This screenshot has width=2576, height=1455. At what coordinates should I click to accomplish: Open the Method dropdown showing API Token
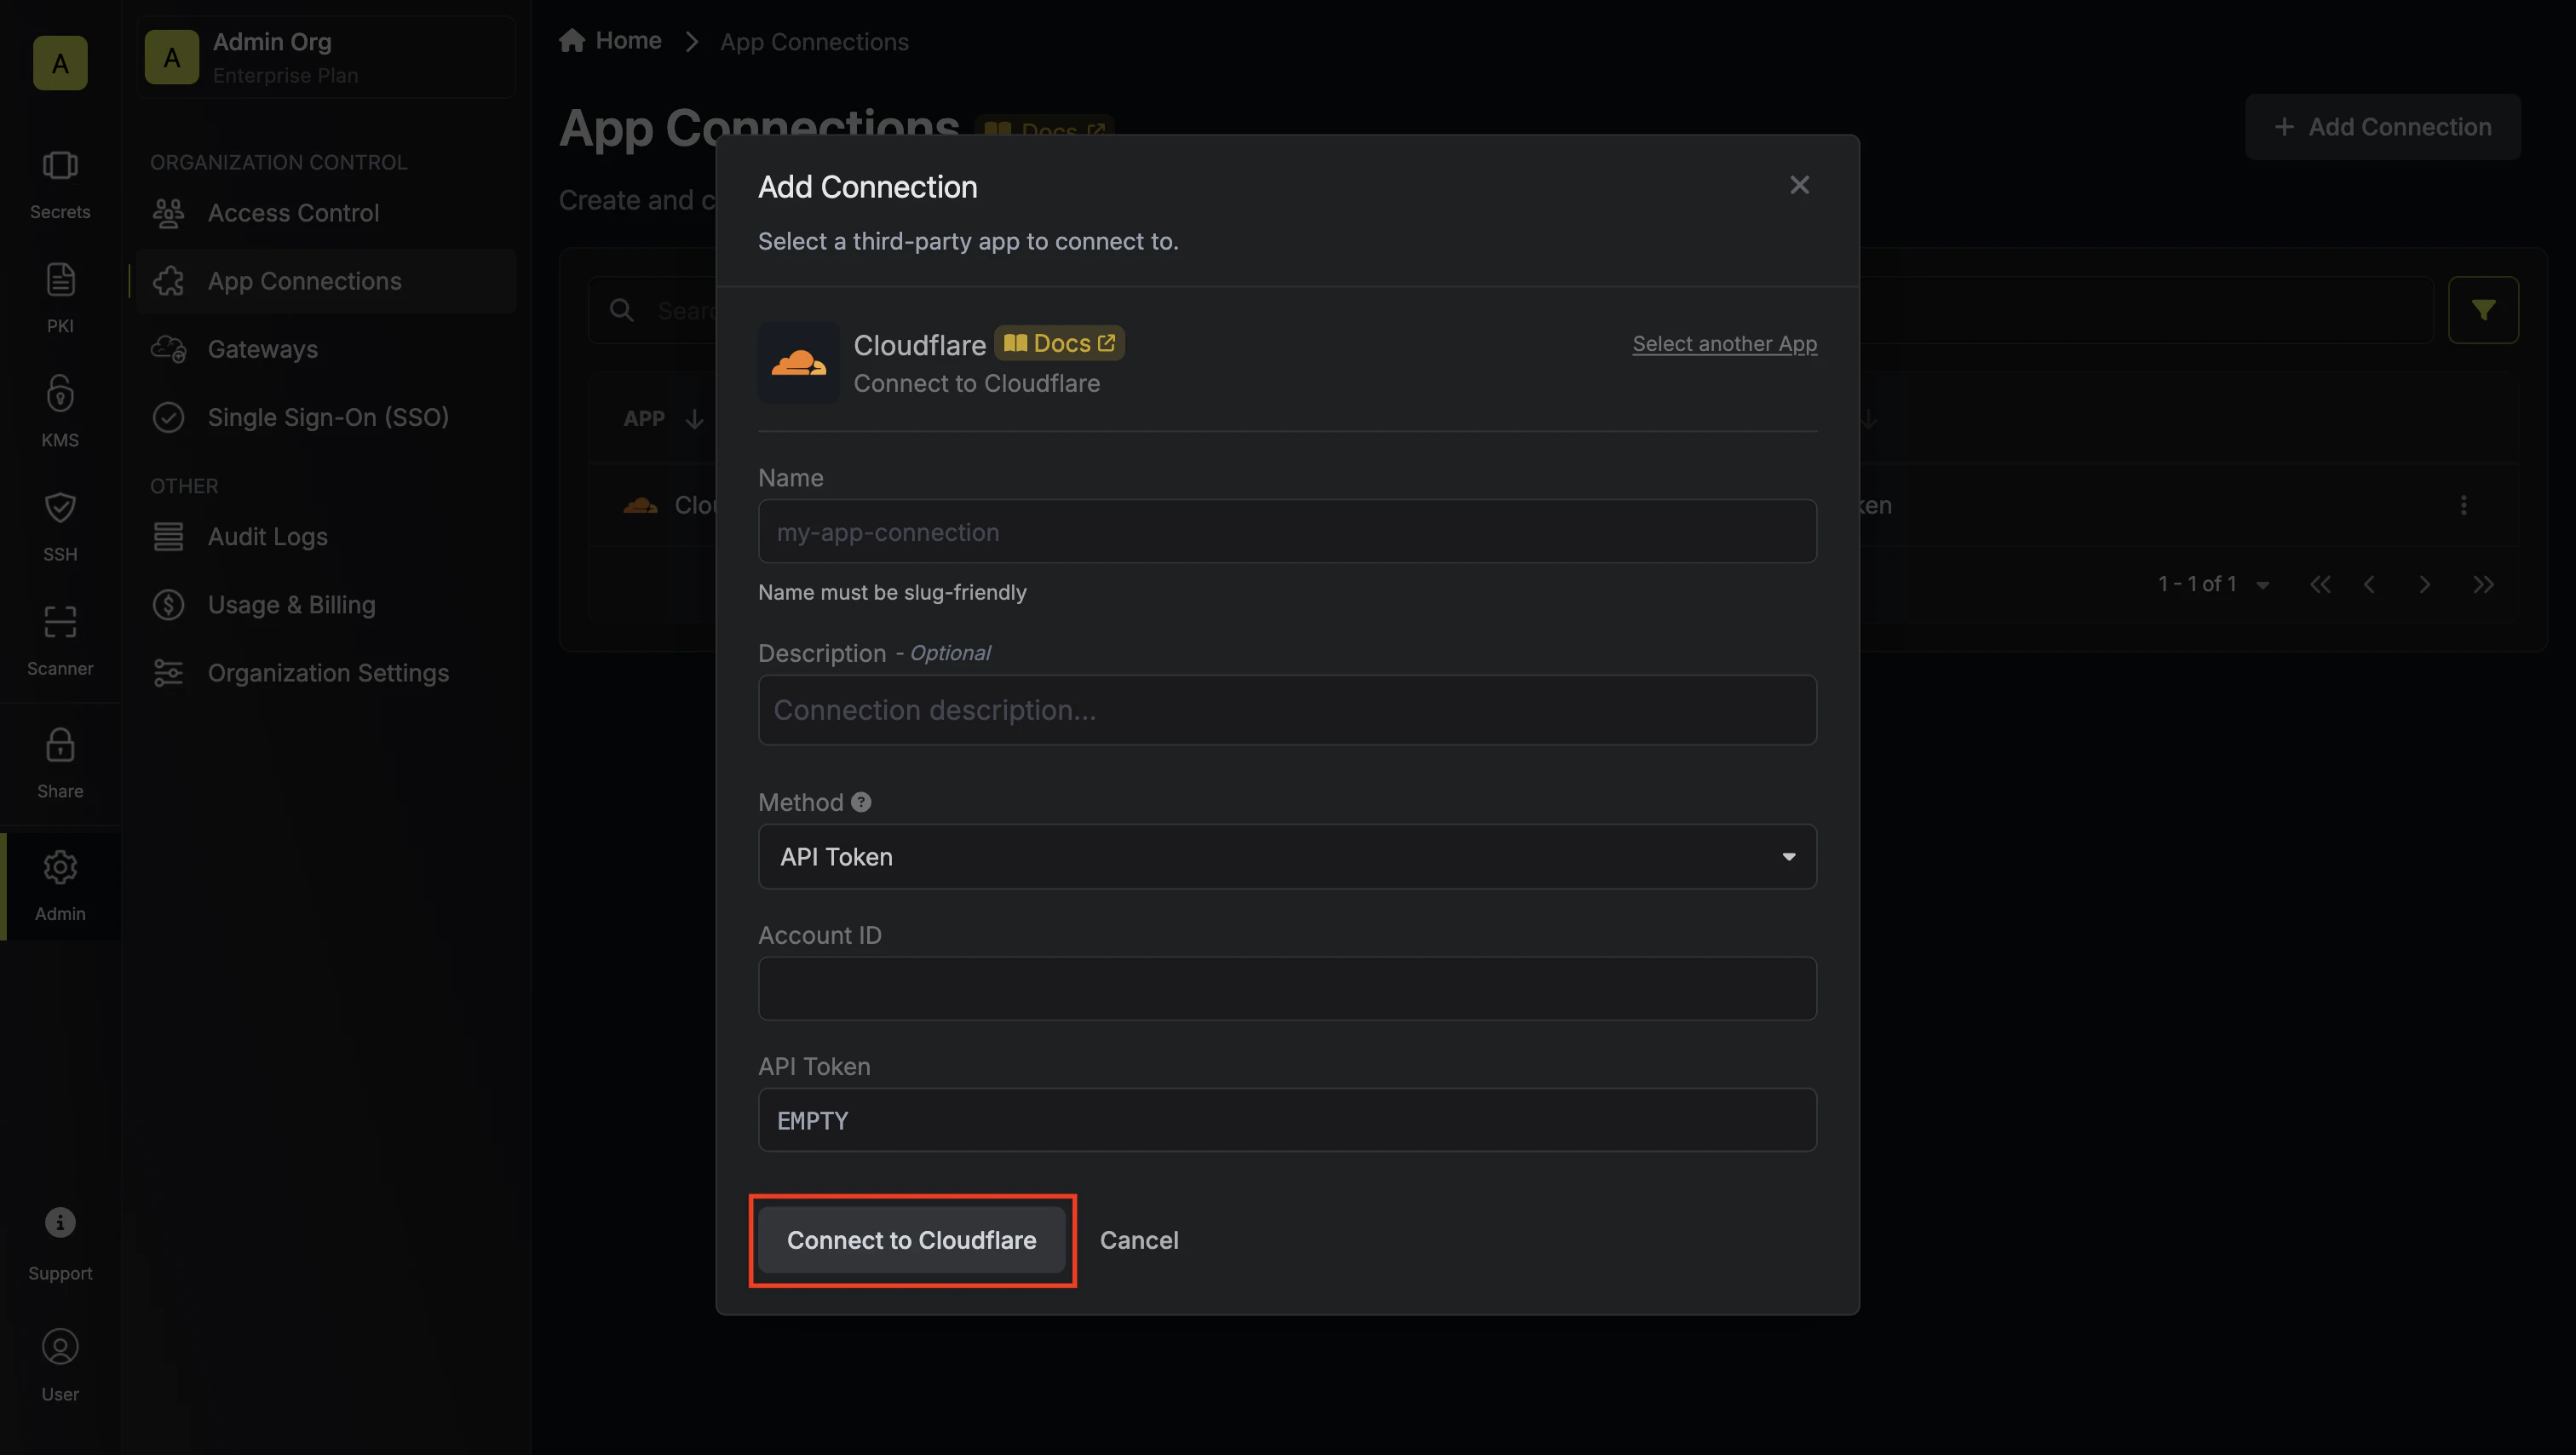1287,856
